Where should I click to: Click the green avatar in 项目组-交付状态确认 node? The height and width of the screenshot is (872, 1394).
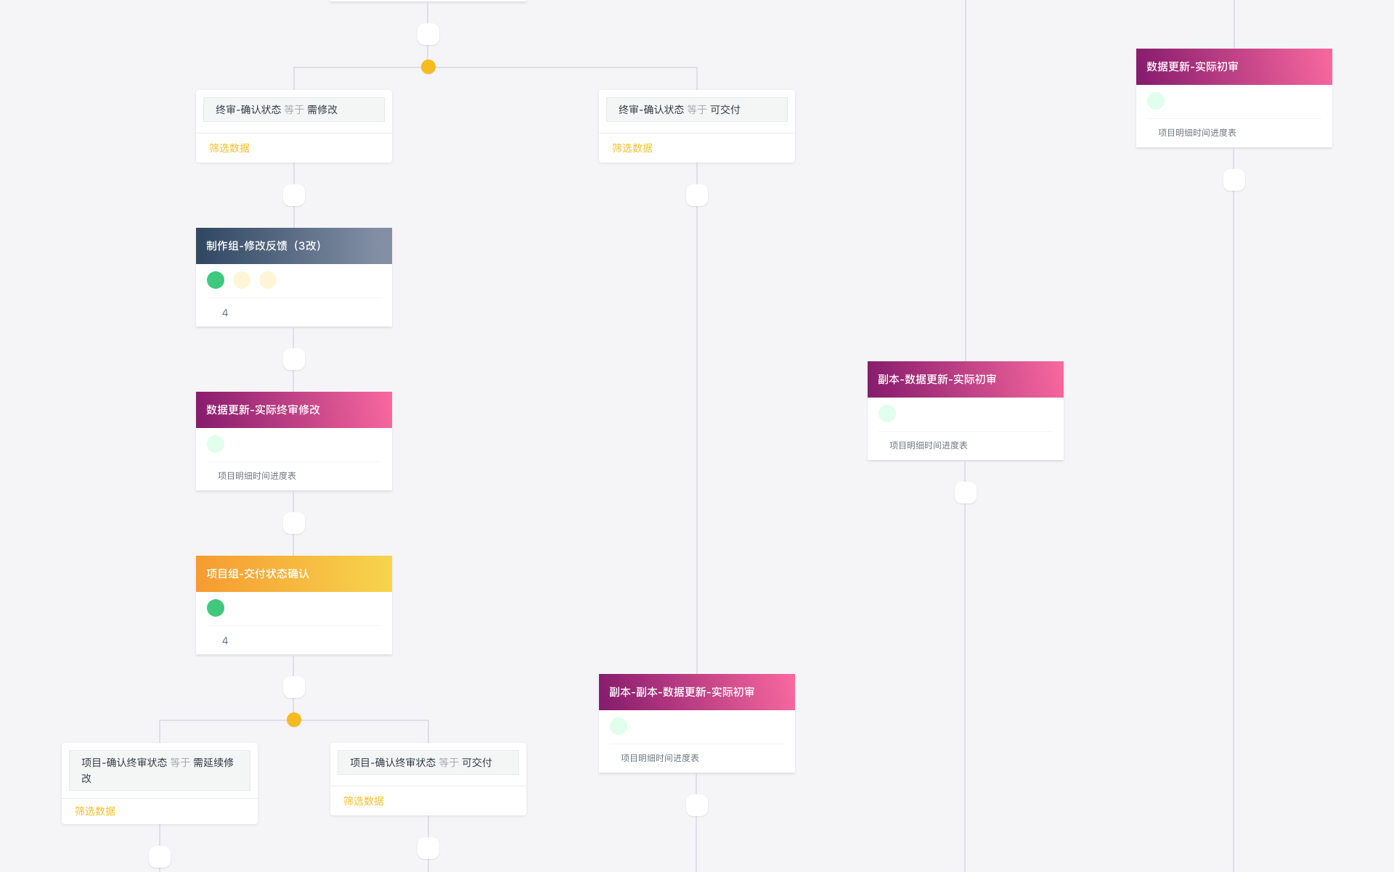tap(216, 608)
